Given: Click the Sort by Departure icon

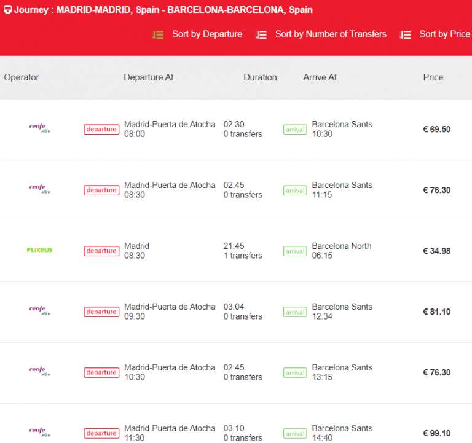Looking at the screenshot, I should pos(158,35).
